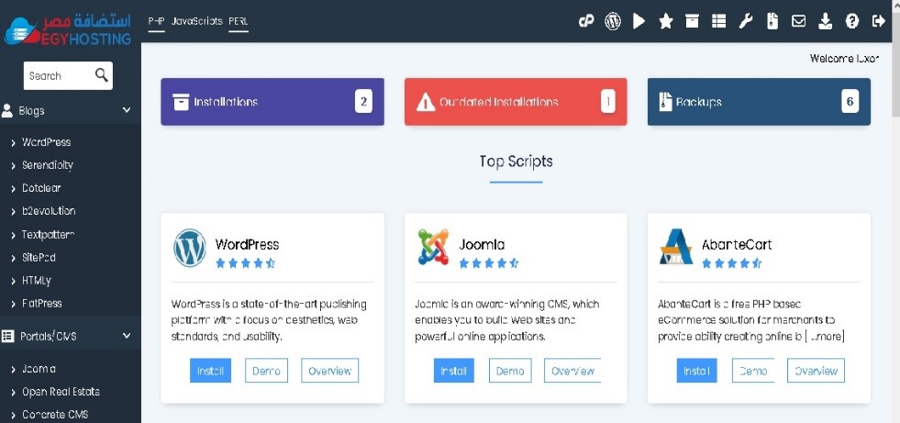Click the star ratings icon in toolbar
Screen dimensions: 900x423
coord(666,21)
